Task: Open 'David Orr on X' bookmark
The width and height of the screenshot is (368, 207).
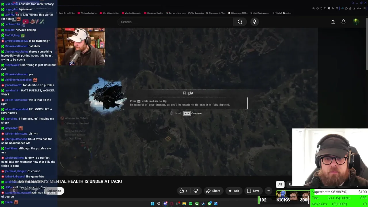Action: (65, 13)
